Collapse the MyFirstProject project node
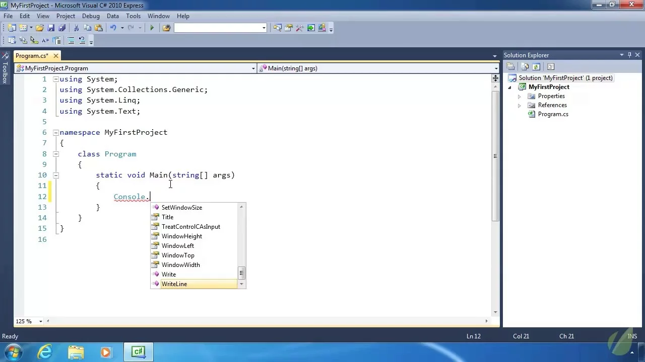The height and width of the screenshot is (362, 645). pyautogui.click(x=510, y=87)
